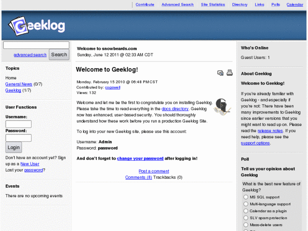This screenshot has width=308, height=231.
Task: Select the Multi-language support poll option
Action: (x=246, y=204)
